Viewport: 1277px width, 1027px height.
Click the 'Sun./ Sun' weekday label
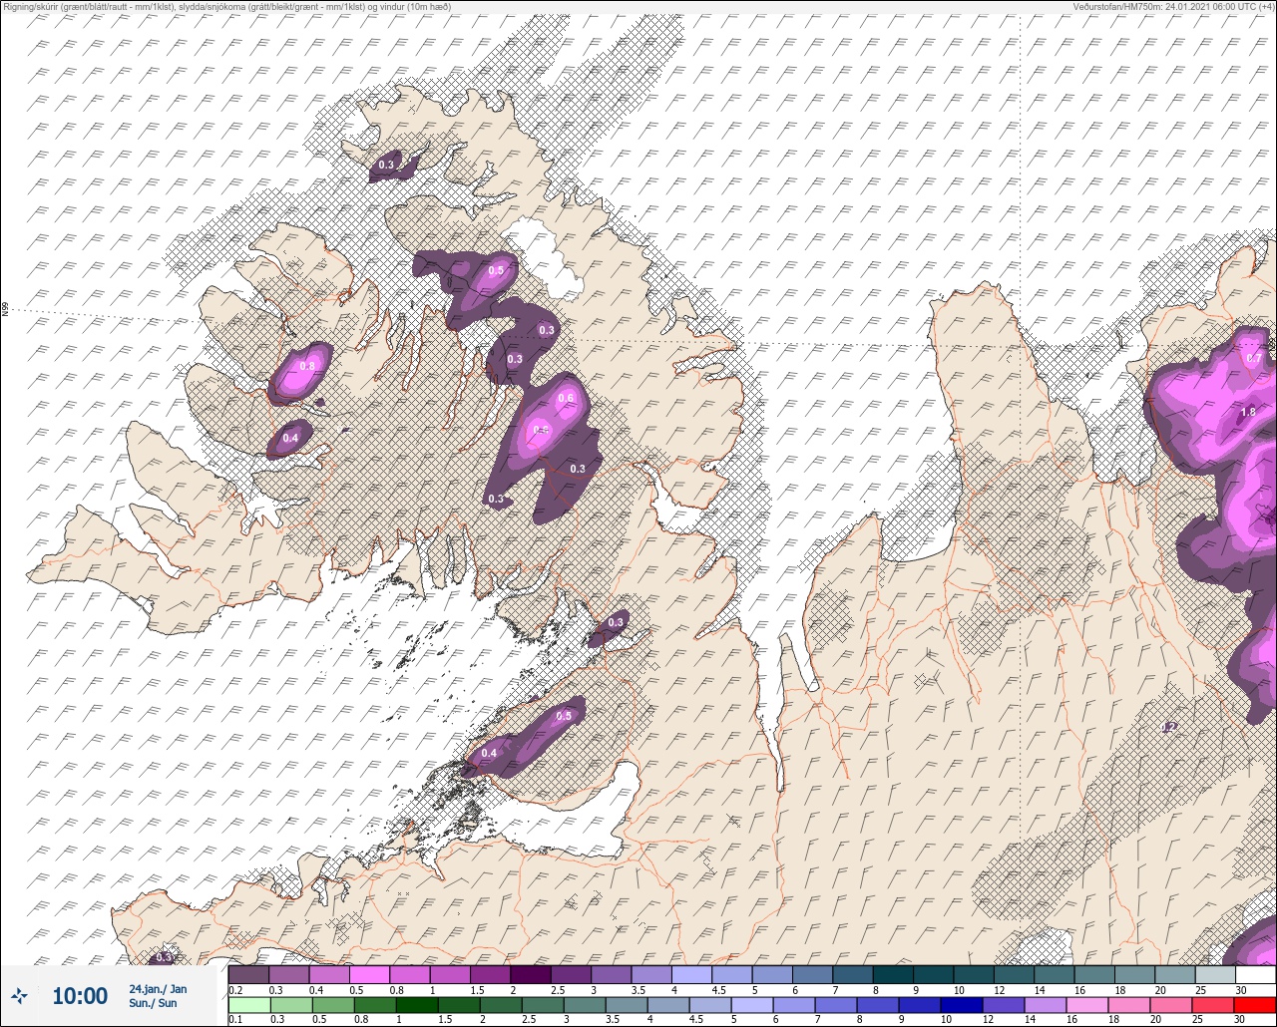coord(153,1003)
